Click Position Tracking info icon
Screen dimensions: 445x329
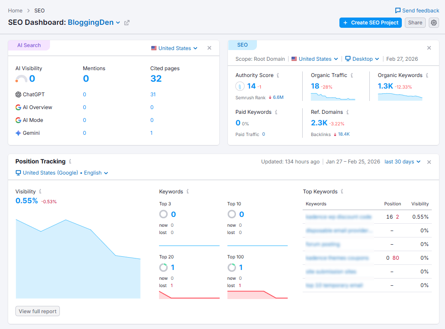(70, 161)
